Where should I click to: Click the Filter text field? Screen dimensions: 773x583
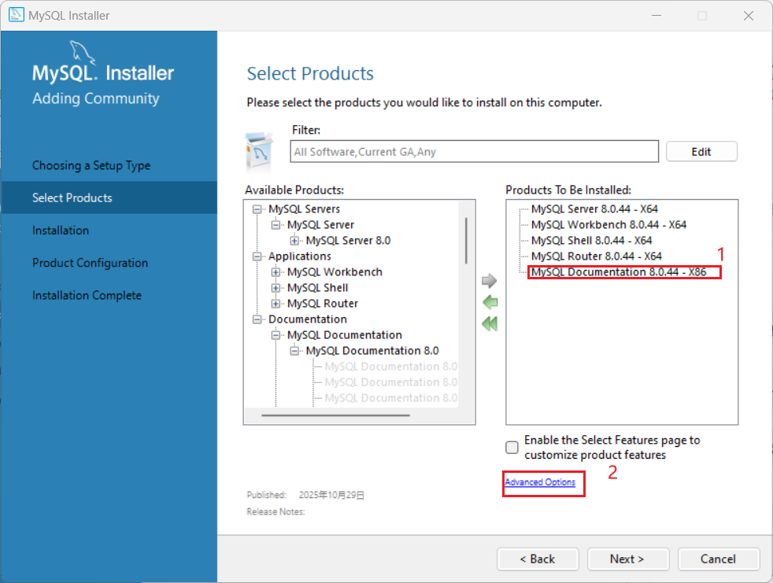474,151
